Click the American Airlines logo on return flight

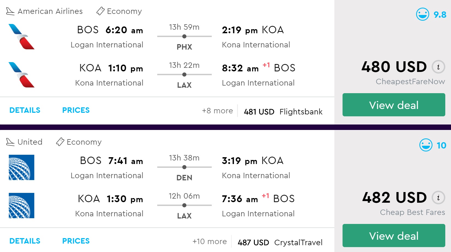(x=22, y=75)
